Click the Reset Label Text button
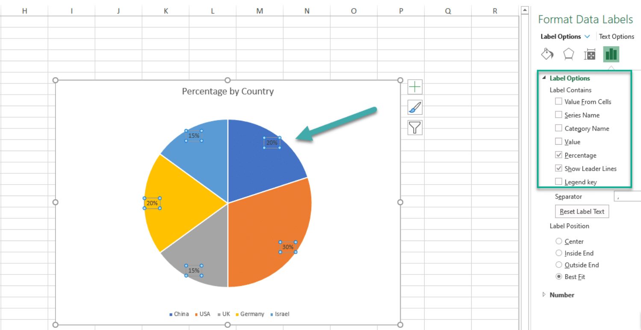 pyautogui.click(x=582, y=211)
